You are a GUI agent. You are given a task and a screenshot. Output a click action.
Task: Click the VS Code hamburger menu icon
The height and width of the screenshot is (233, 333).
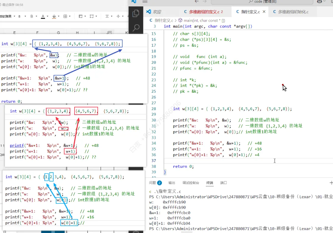coord(145,2)
